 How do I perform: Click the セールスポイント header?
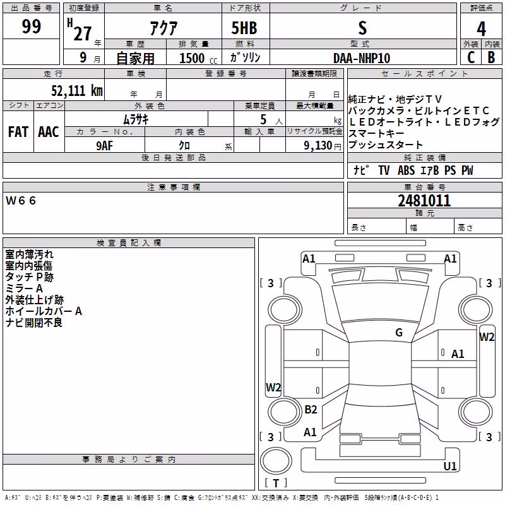424,73
